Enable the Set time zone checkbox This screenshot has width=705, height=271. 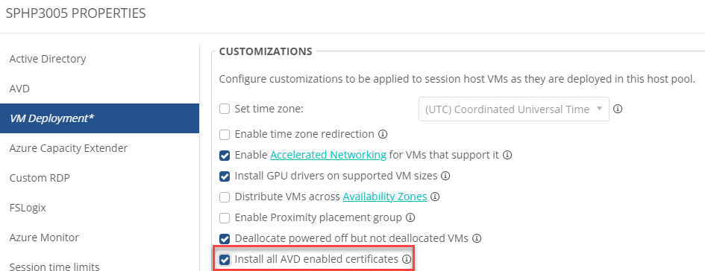[x=225, y=109]
